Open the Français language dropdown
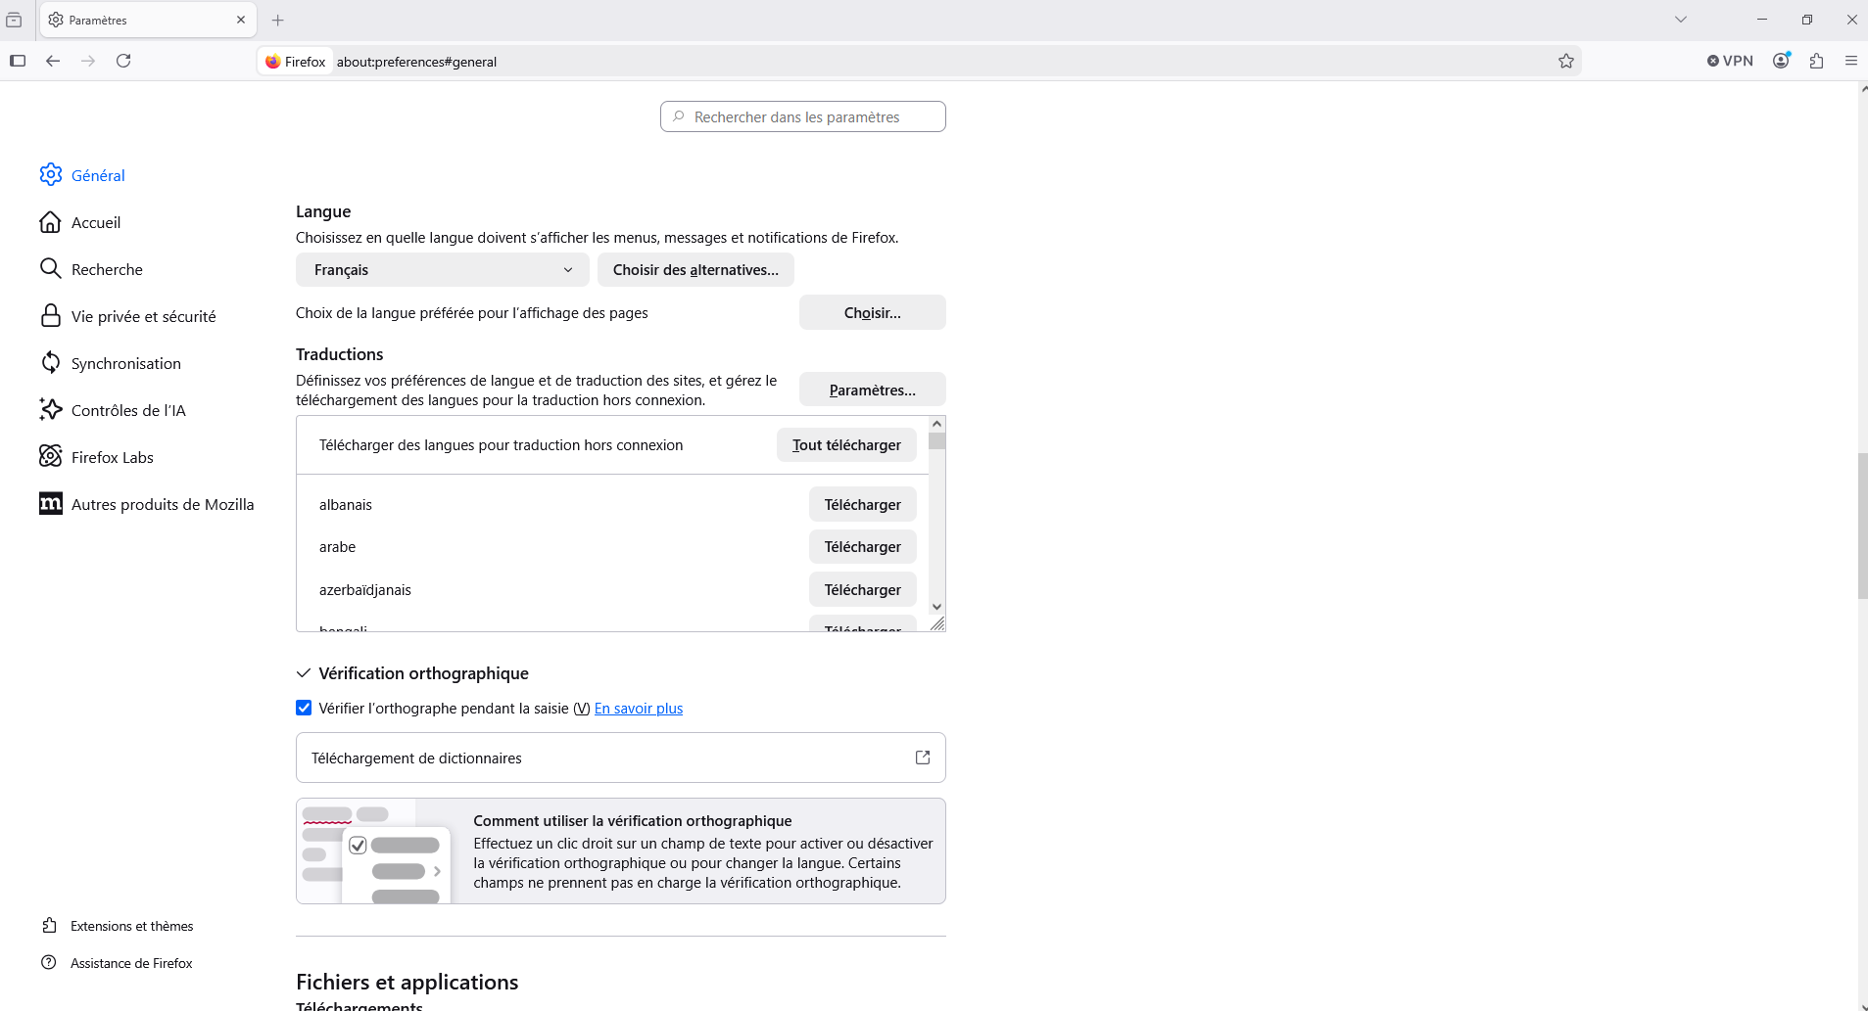Image resolution: width=1868 pixels, height=1011 pixels. tap(442, 270)
